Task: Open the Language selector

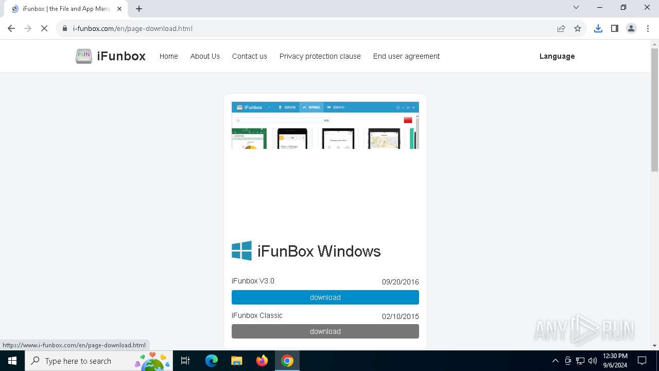Action: (x=557, y=56)
